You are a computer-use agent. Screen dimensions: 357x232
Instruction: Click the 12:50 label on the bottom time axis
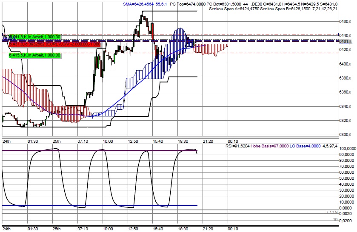point(133,229)
